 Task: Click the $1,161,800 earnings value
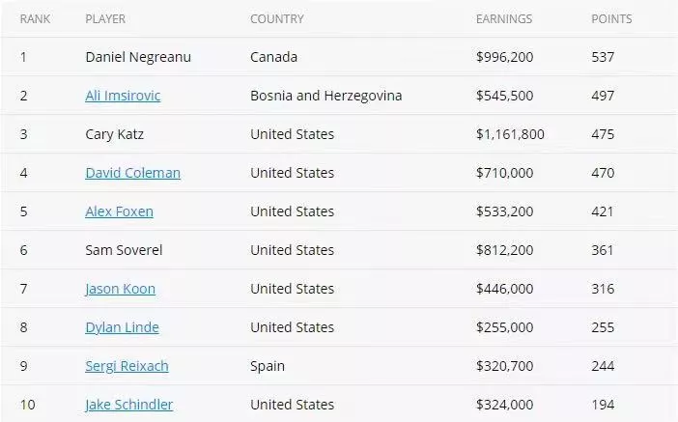coord(510,134)
